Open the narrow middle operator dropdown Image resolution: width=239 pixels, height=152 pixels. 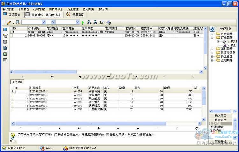tap(53, 22)
